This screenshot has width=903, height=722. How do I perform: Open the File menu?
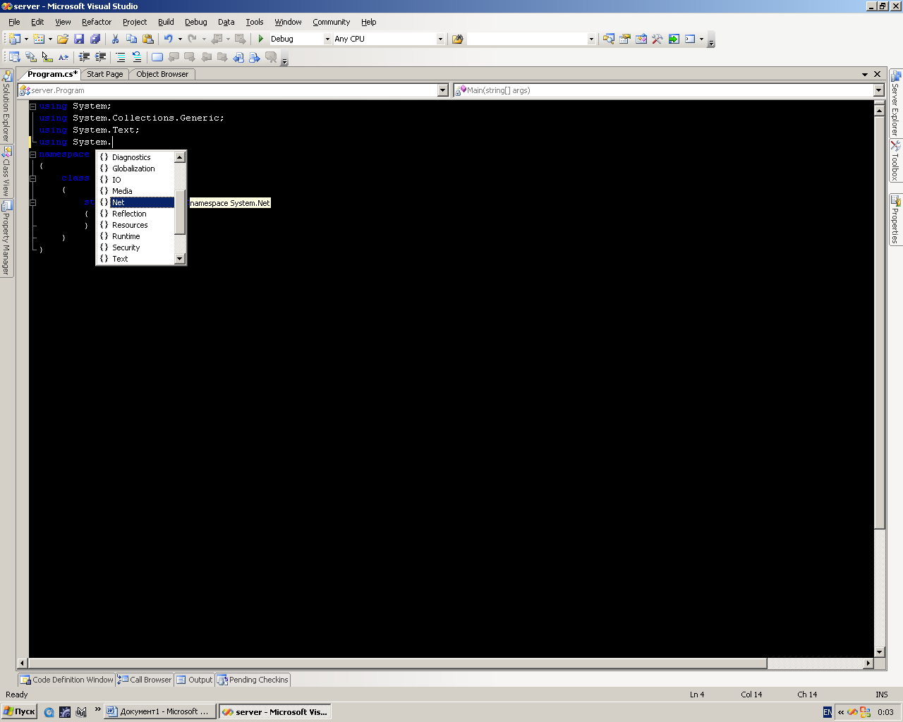pyautogui.click(x=14, y=22)
